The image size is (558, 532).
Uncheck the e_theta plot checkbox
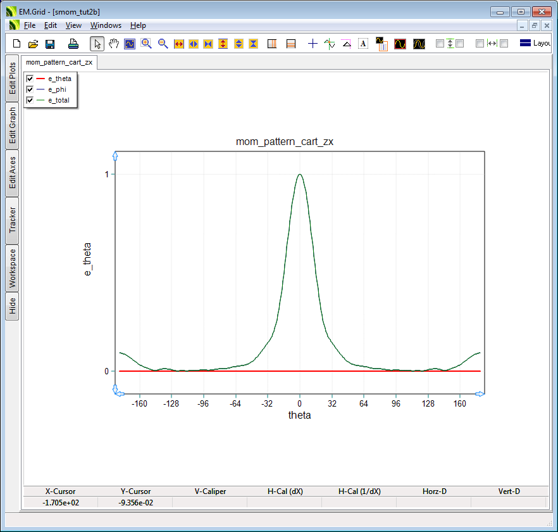[30, 79]
